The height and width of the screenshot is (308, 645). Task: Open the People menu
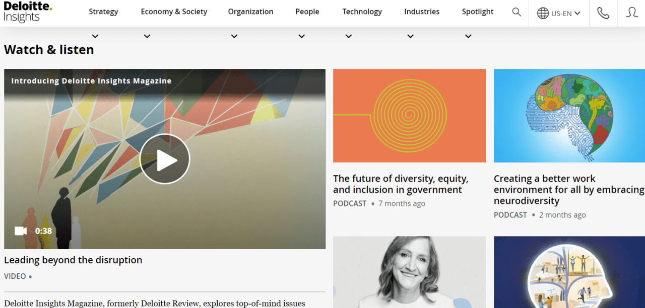coord(307,12)
